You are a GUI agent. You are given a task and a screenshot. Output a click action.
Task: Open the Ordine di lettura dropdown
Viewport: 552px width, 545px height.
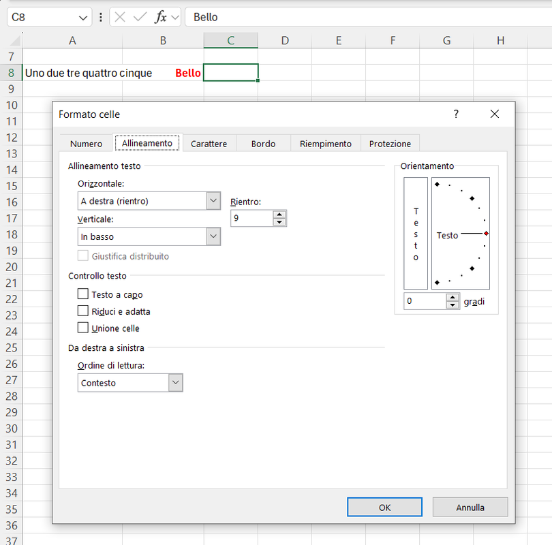176,382
